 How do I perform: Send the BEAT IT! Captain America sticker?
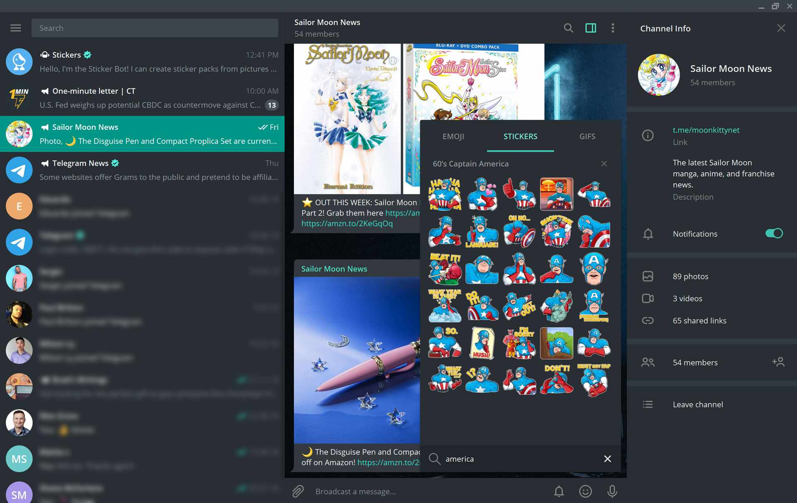[445, 269]
